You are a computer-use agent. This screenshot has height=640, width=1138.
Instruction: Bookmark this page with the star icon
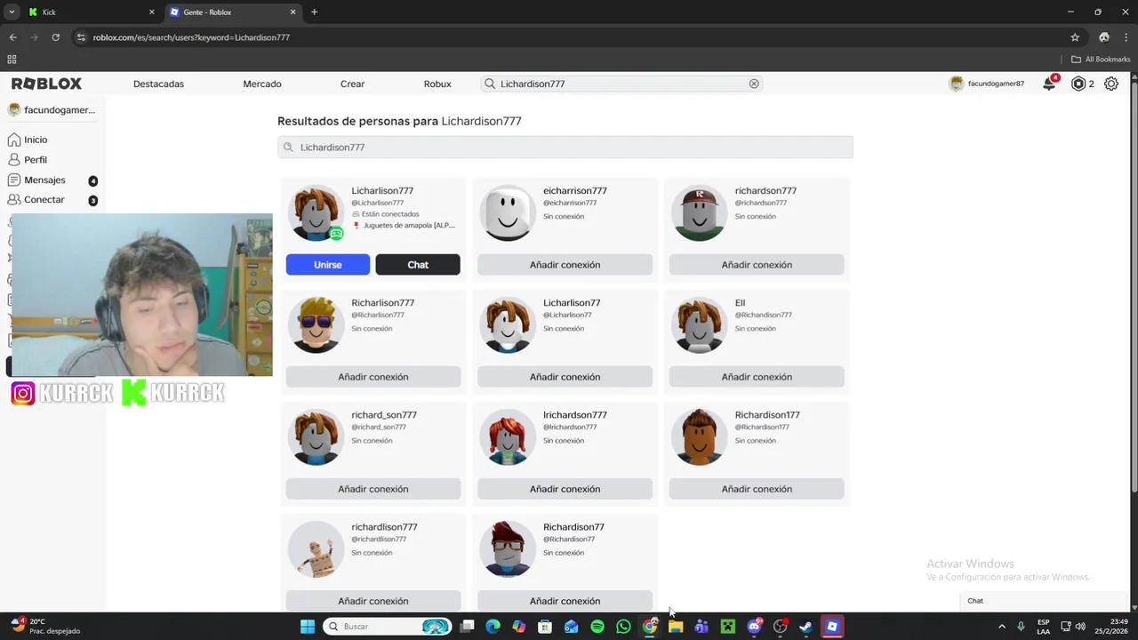[1075, 37]
